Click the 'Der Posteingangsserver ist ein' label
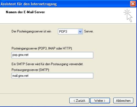This screenshot has width=137, height=107. [31, 31]
